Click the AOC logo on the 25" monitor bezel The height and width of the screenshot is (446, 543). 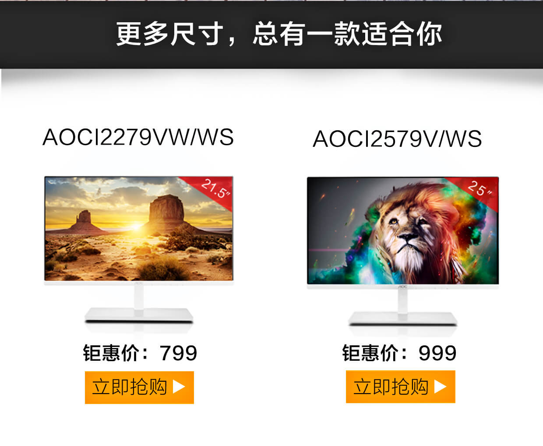point(403,287)
